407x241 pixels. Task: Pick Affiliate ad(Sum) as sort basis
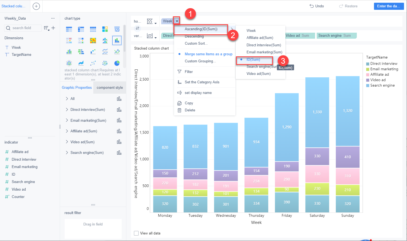click(x=260, y=38)
